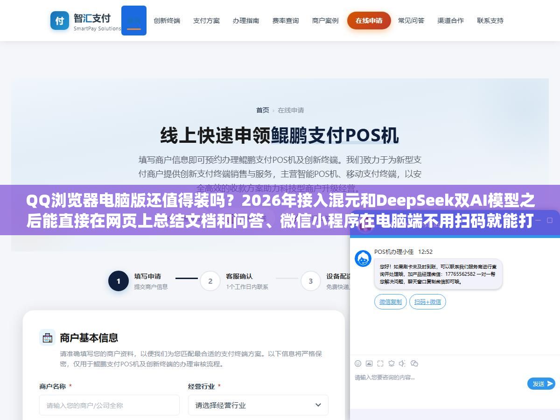Click the screenshot capture icon in chat
The width and height of the screenshot is (560, 420).
pyautogui.click(x=380, y=363)
